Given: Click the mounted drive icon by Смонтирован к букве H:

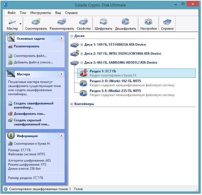Looking at the screenshot, I should [10, 144].
